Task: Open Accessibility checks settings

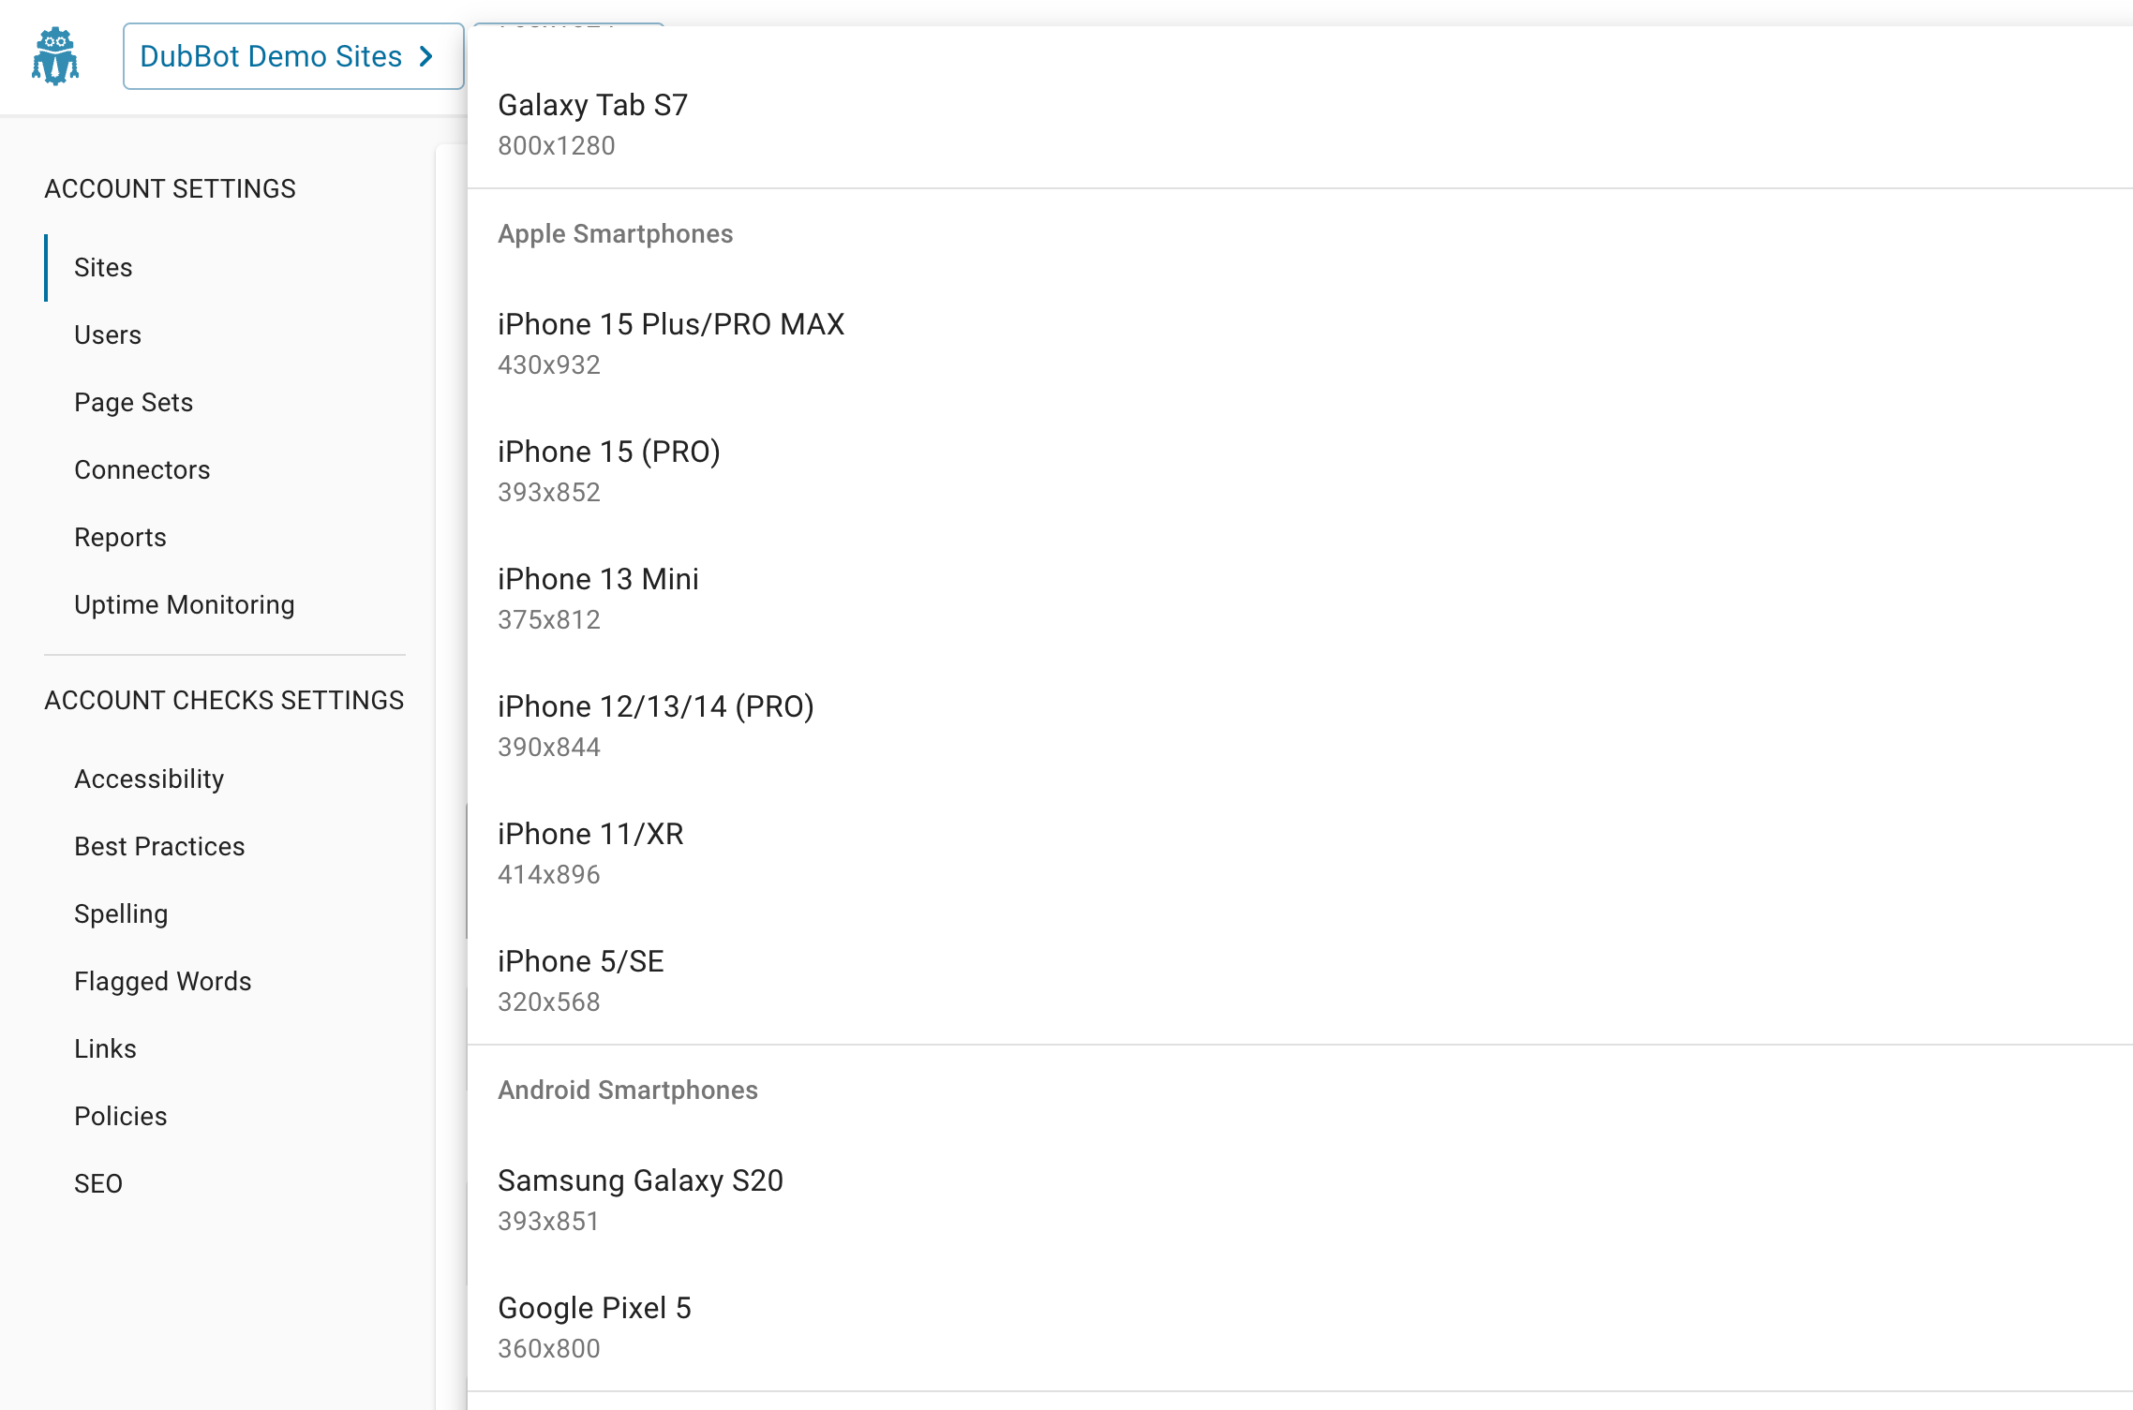Action: (149, 779)
